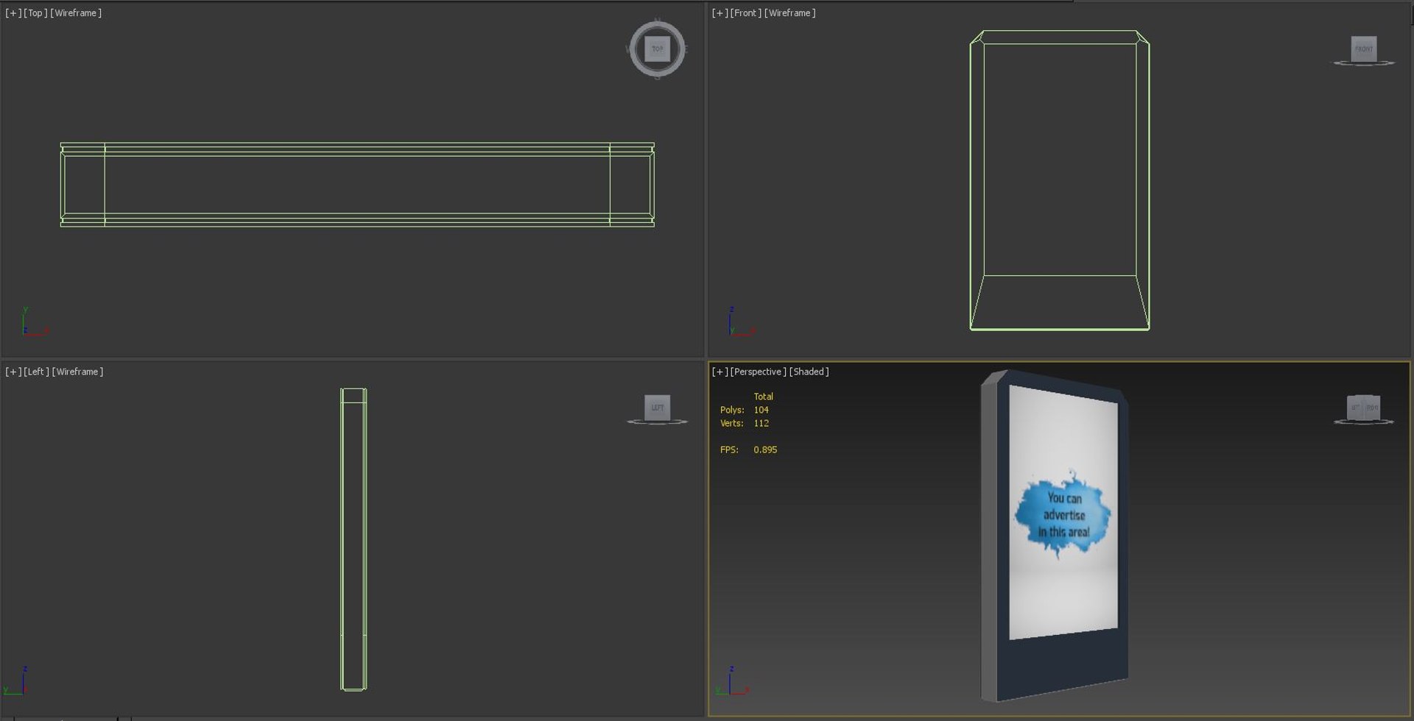The height and width of the screenshot is (721, 1414).
Task: Click the Left viewport ViewCube
Action: tap(657, 408)
